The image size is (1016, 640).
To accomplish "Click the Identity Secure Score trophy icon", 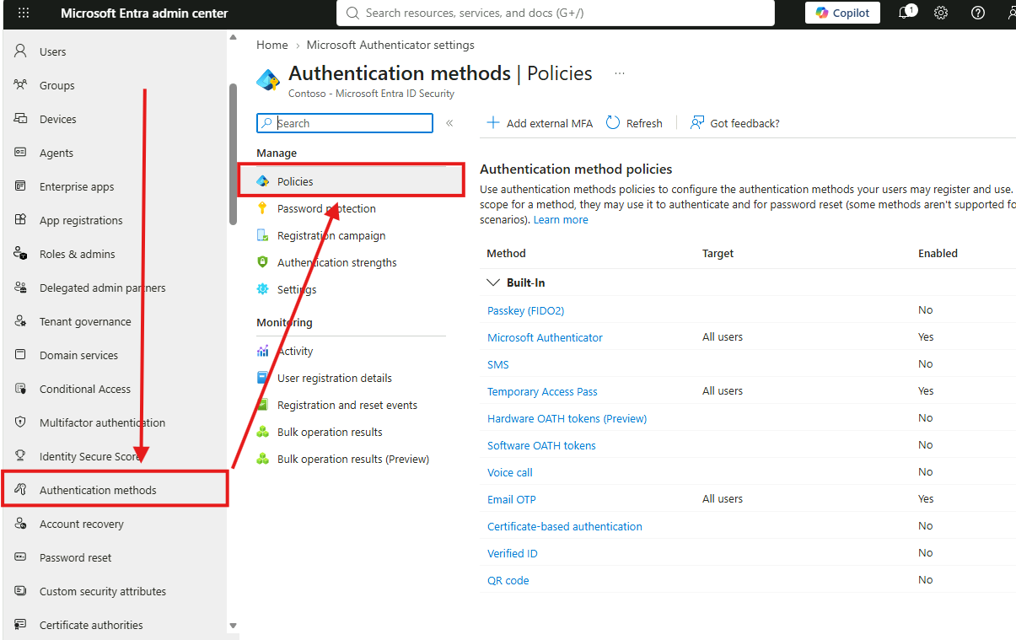I will coord(21,456).
